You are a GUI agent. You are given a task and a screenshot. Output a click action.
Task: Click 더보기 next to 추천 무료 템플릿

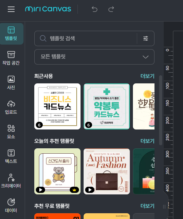pyautogui.click(x=148, y=206)
